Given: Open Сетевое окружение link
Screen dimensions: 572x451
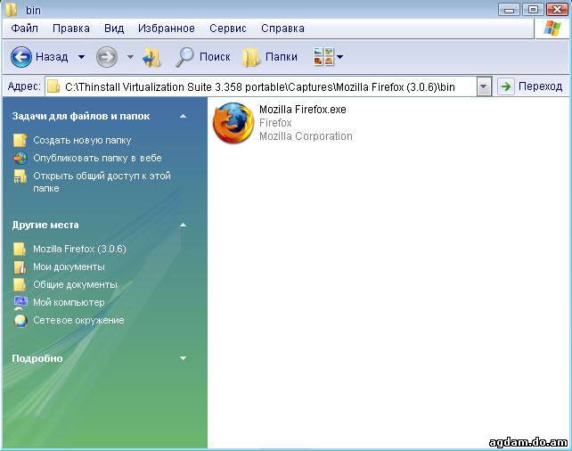Looking at the screenshot, I should pyautogui.click(x=78, y=320).
